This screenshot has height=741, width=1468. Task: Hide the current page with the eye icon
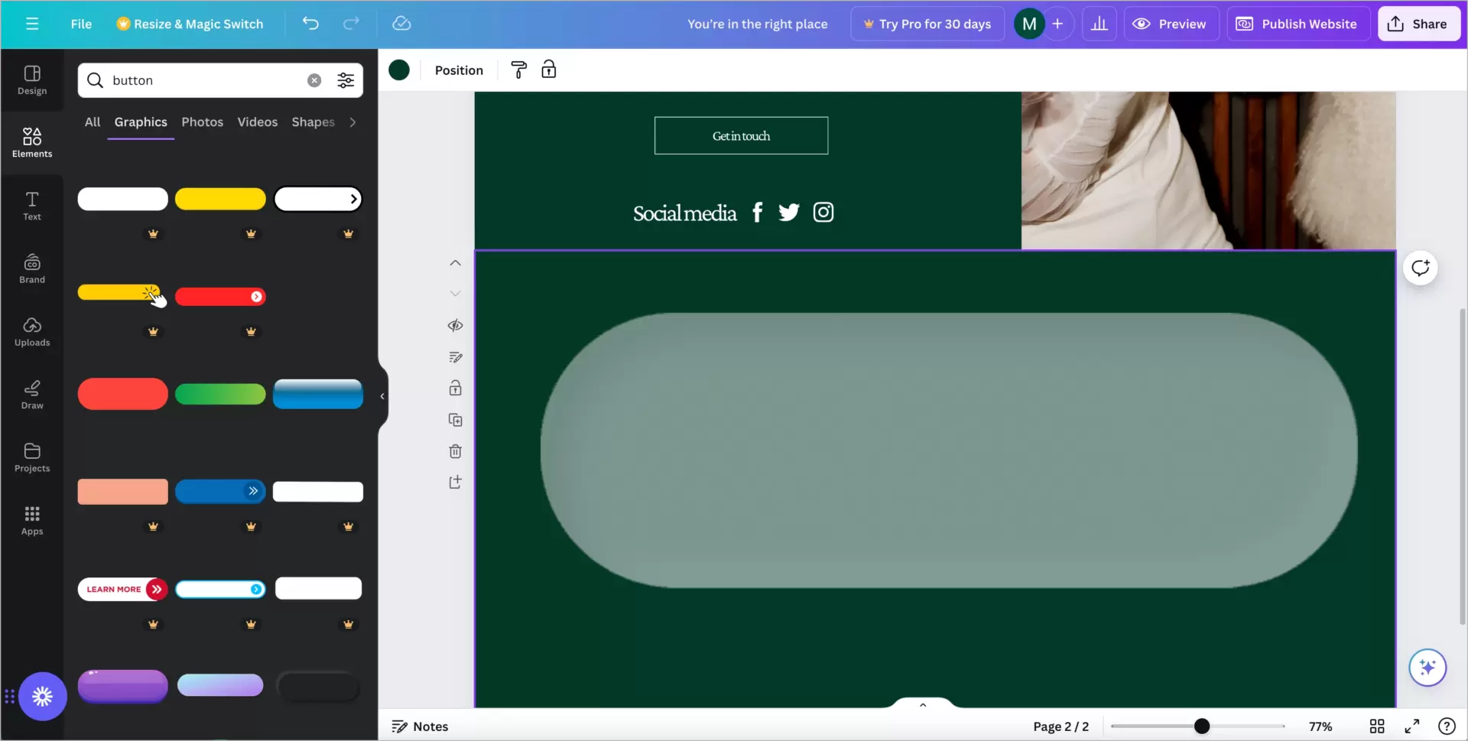455,325
